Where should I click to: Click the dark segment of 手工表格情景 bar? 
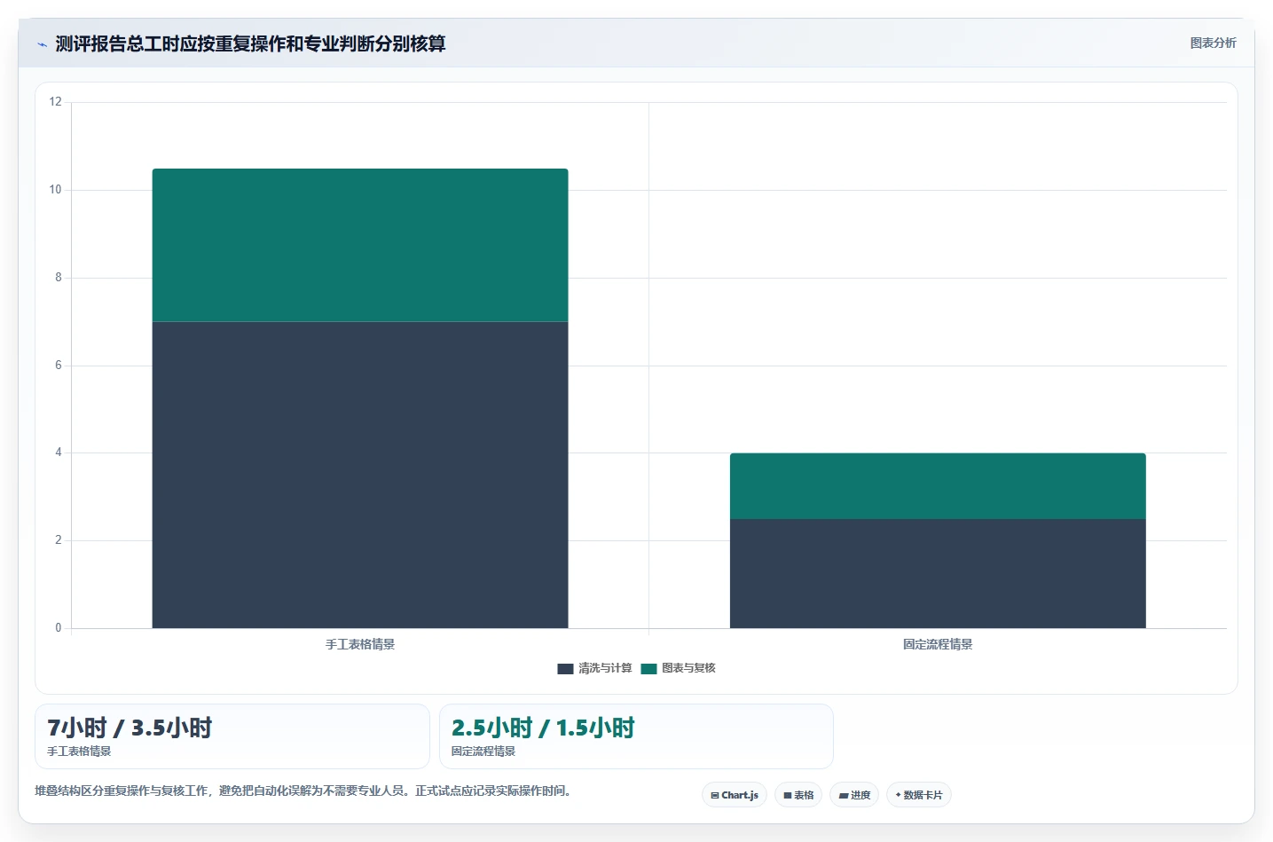[360, 475]
